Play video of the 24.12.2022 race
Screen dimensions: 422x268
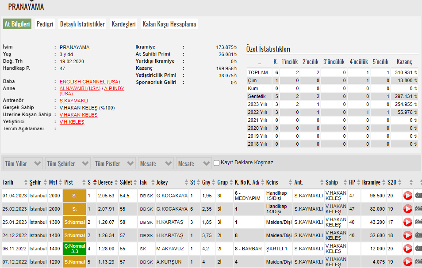click(x=407, y=235)
